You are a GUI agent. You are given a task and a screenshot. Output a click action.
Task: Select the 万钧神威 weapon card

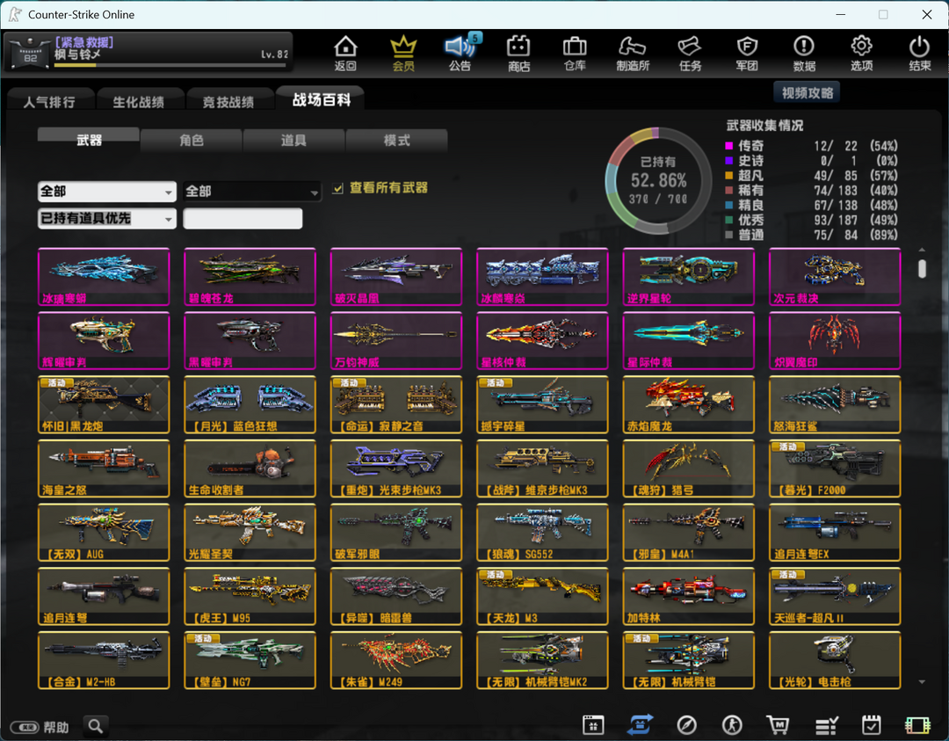(396, 341)
